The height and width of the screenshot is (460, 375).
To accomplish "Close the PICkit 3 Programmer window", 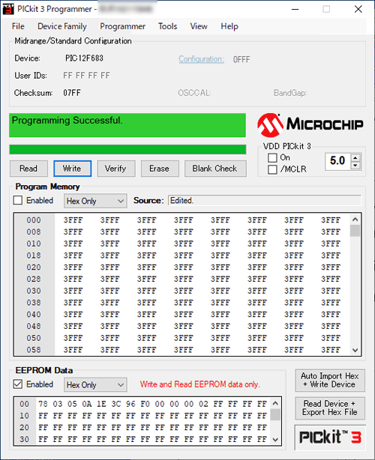I will (x=358, y=9).
